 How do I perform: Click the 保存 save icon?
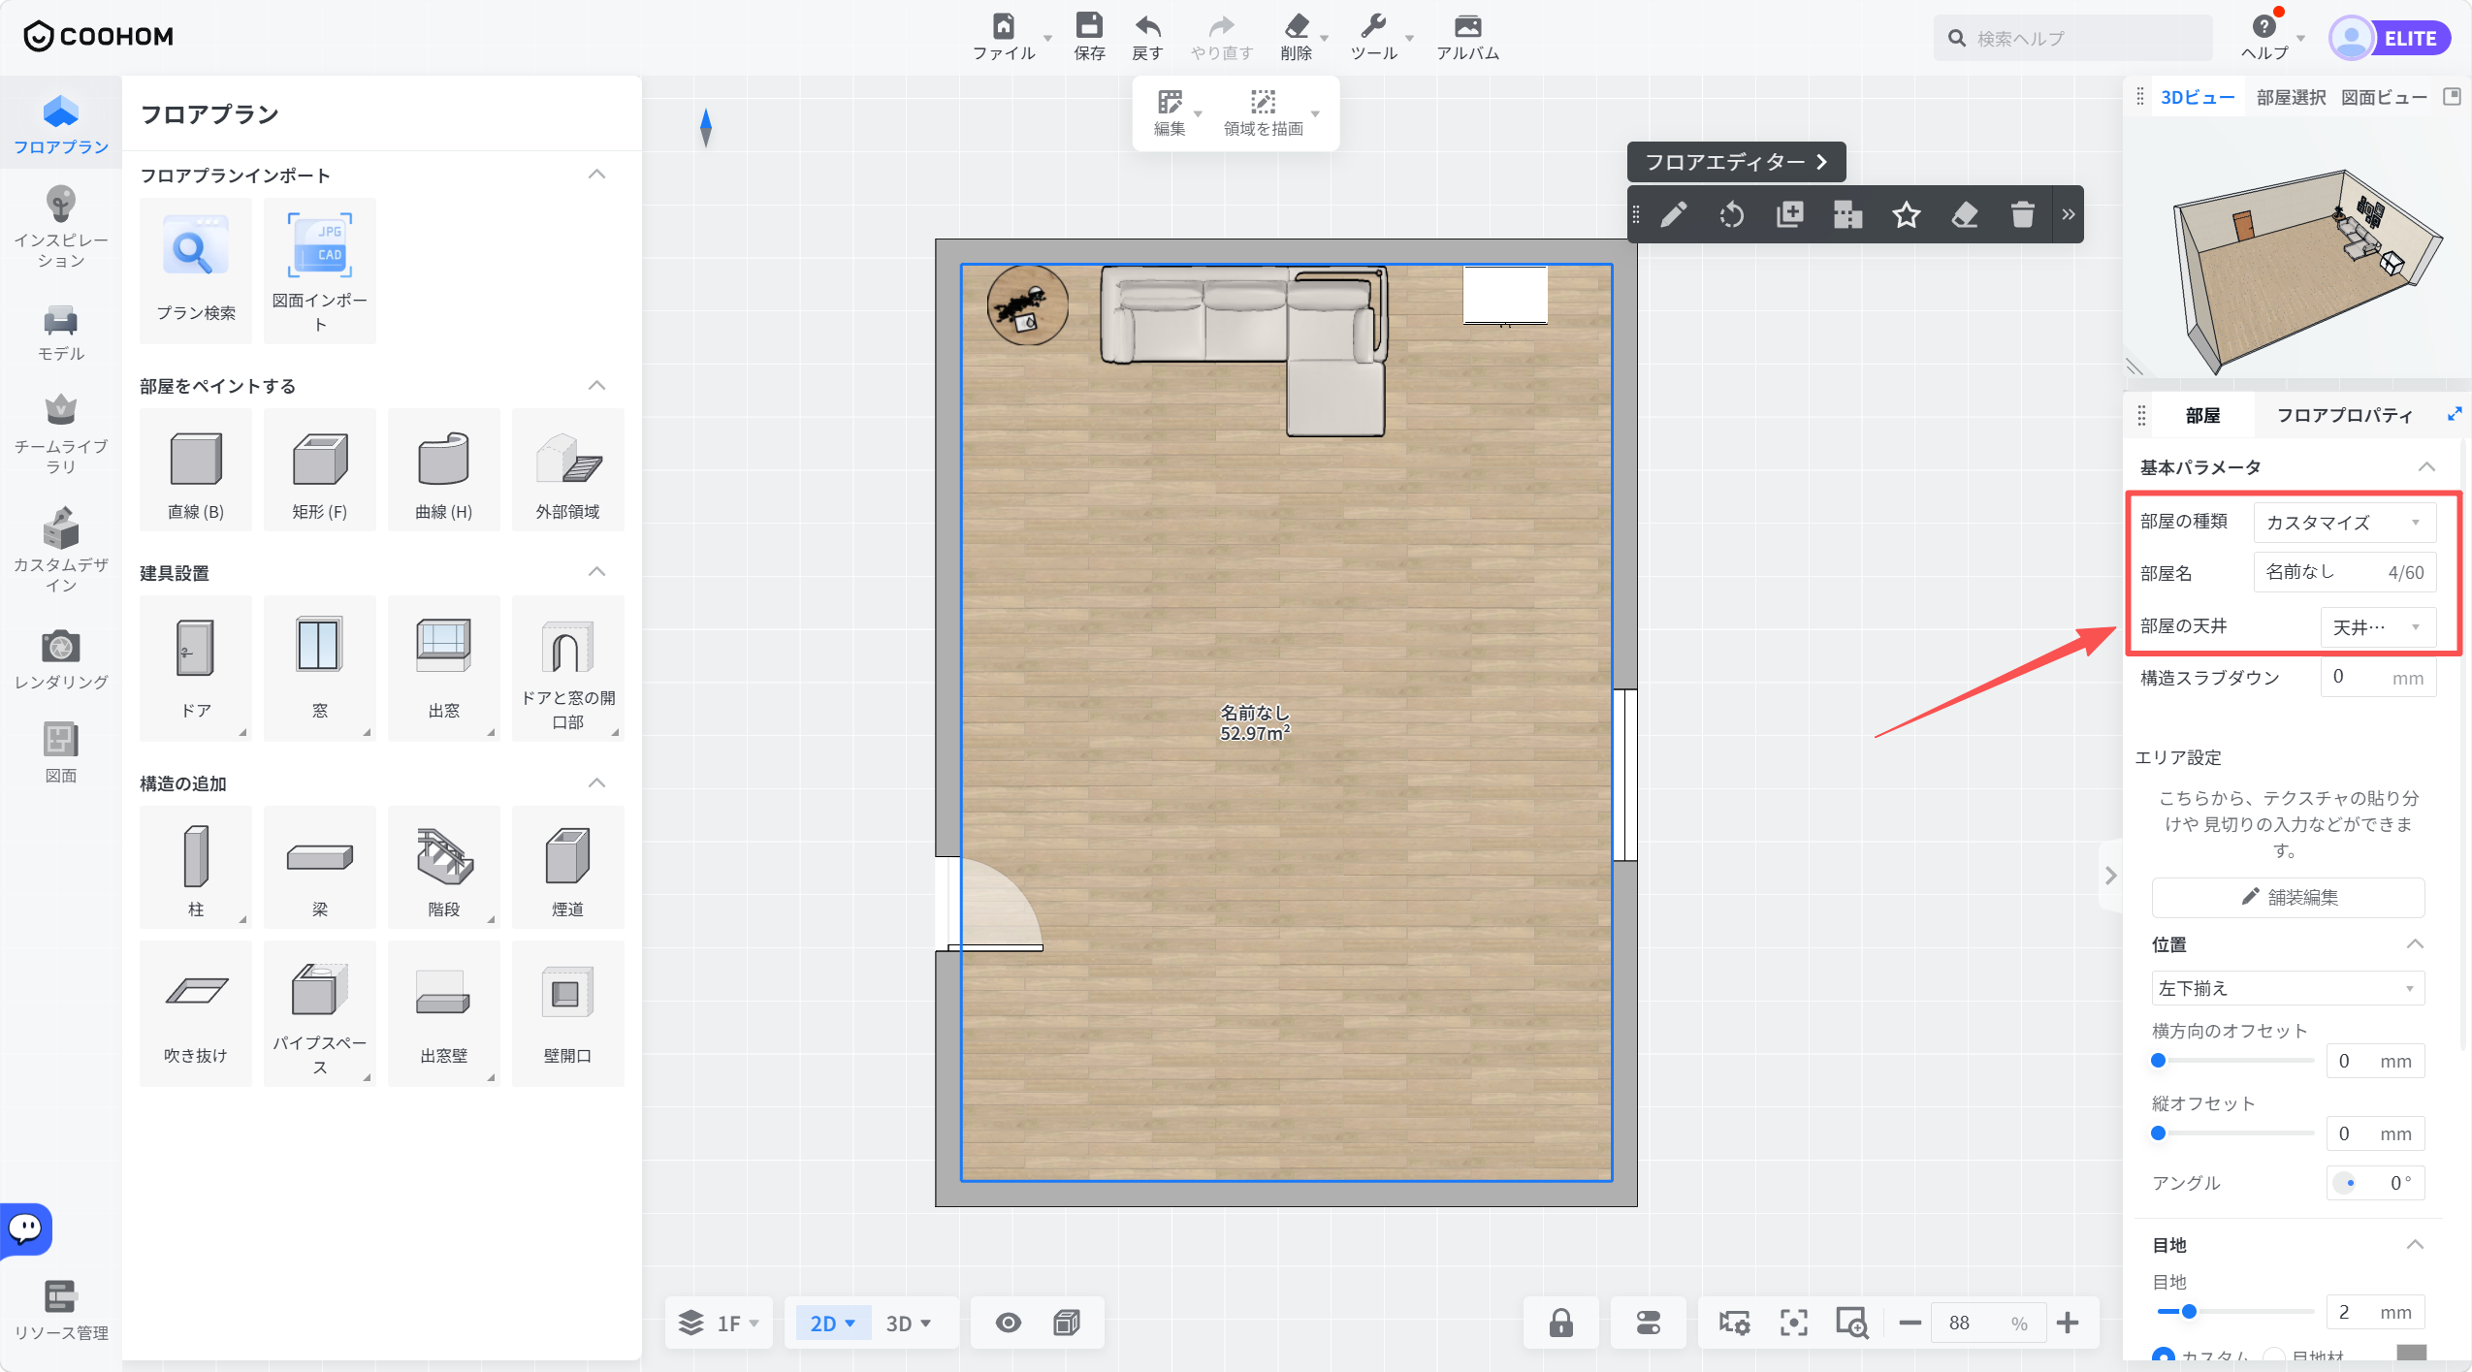click(x=1089, y=26)
